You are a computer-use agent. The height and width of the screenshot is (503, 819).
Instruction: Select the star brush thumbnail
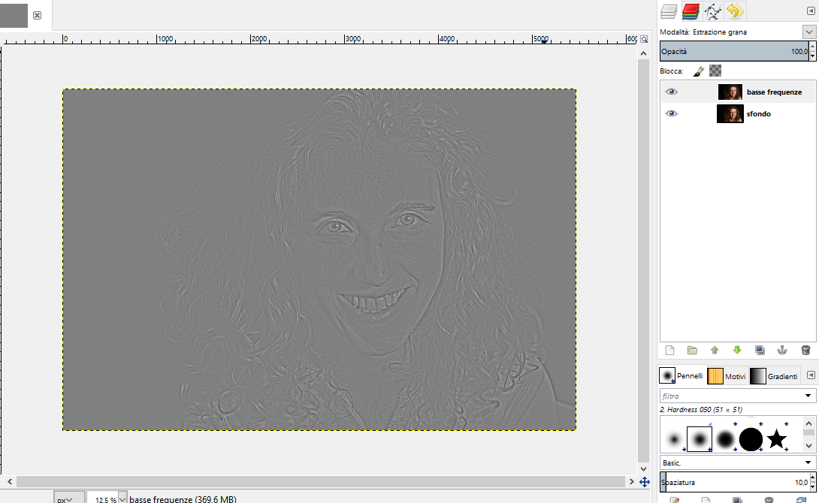[776, 439]
